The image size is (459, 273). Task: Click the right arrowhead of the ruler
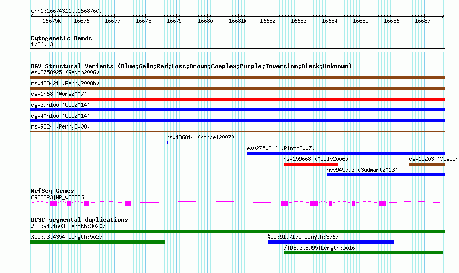click(x=443, y=17)
